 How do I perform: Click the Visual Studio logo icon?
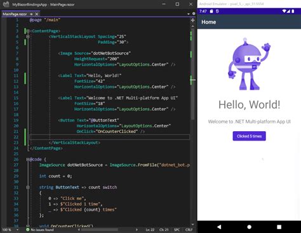coord(6,4)
